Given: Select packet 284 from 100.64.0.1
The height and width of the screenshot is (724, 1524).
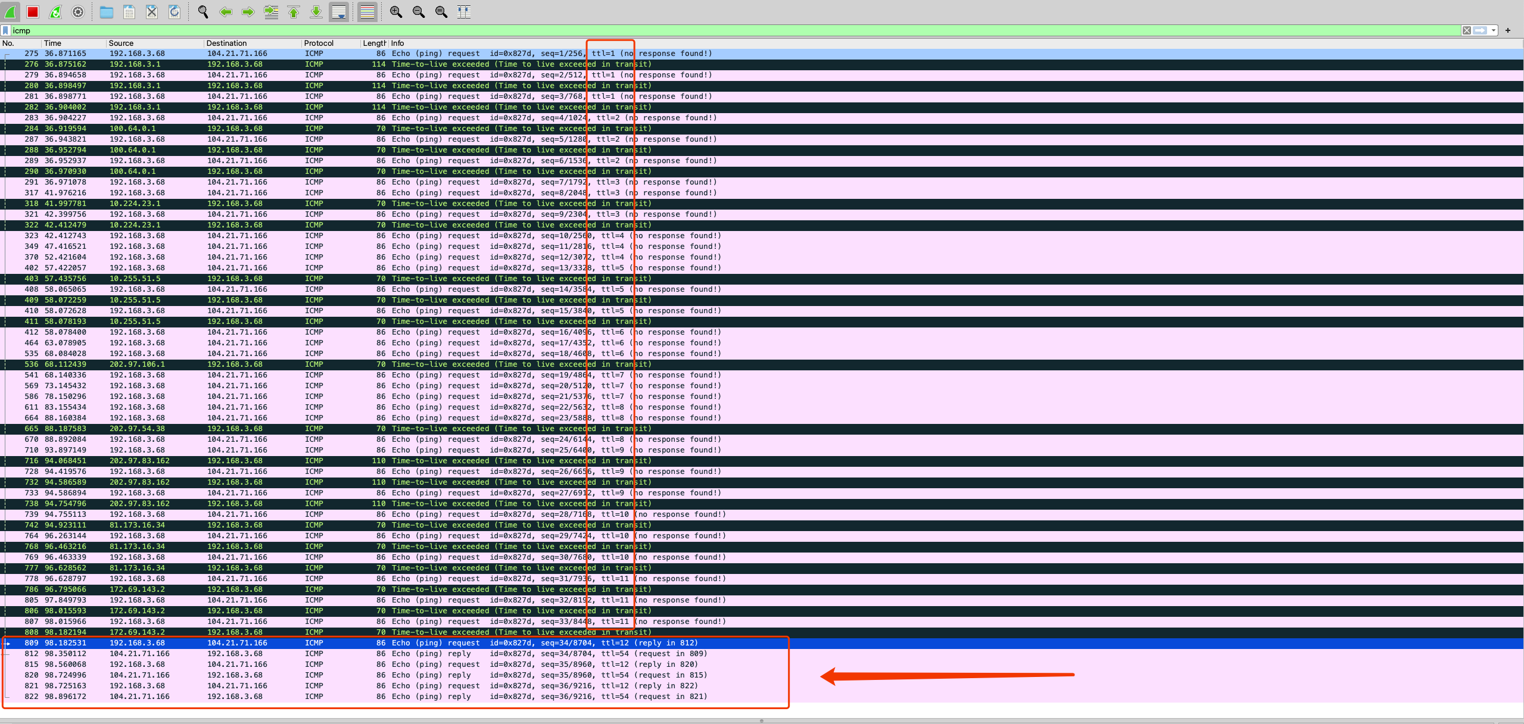Looking at the screenshot, I should (762, 129).
